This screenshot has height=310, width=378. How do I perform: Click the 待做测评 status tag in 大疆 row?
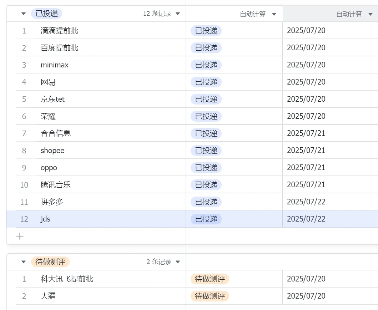210,296
